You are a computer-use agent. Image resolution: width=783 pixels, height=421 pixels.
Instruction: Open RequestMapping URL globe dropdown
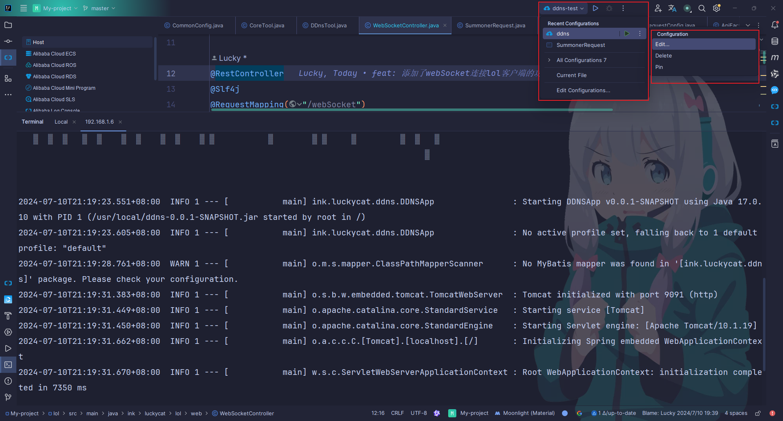coord(295,104)
